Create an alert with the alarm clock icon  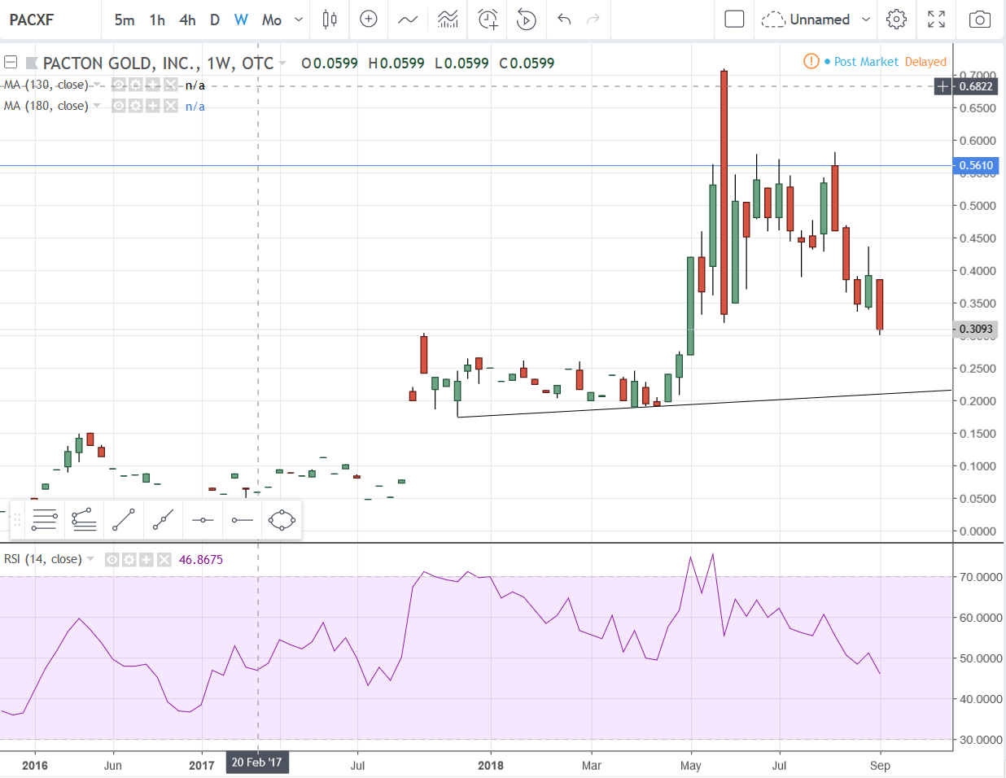pyautogui.click(x=488, y=20)
